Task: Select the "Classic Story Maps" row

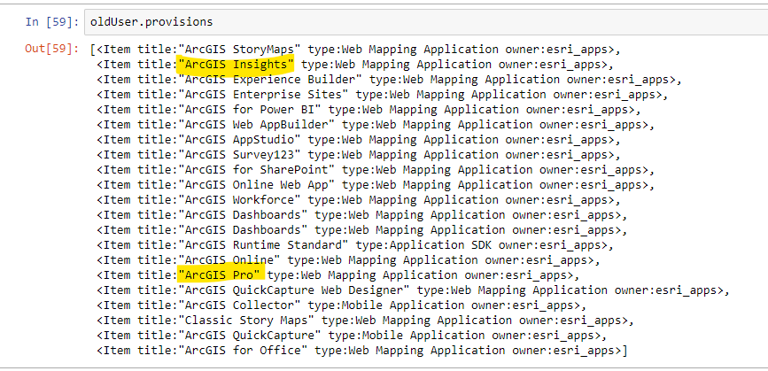Action: pos(365,321)
